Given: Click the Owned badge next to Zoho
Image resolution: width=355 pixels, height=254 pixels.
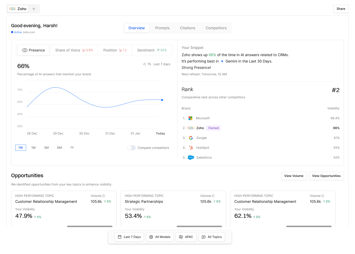Looking at the screenshot, I should click(x=213, y=128).
